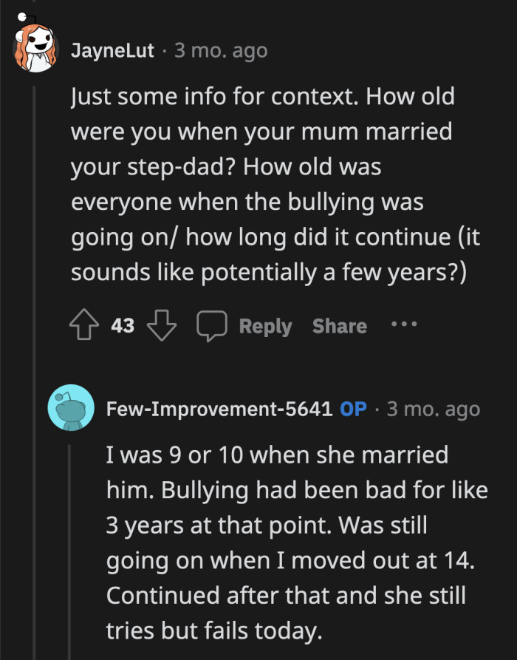Click the OP reply's timestamp
This screenshot has height=660, width=517.
click(433, 409)
